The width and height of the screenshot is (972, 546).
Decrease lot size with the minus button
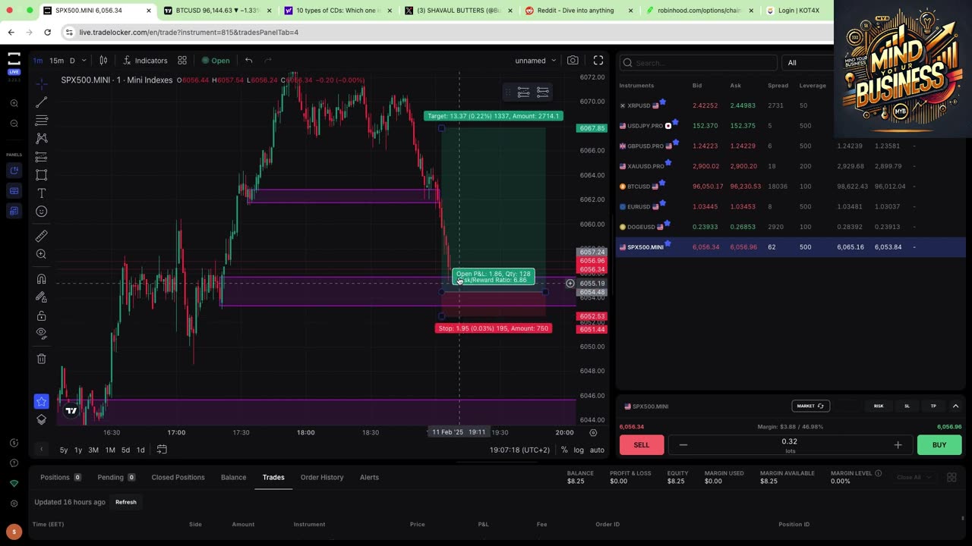(x=683, y=445)
